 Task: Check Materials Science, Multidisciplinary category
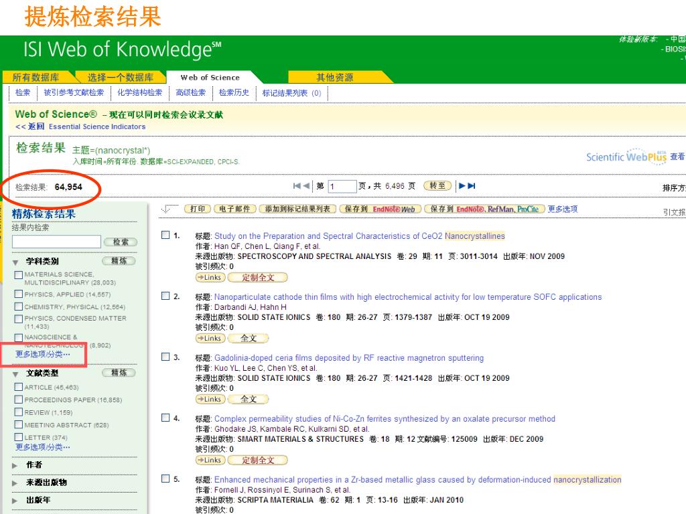pyautogui.click(x=18, y=275)
